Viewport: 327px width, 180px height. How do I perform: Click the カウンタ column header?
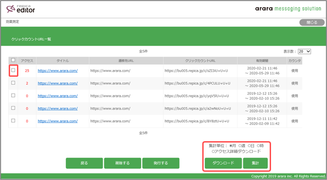pos(294,61)
